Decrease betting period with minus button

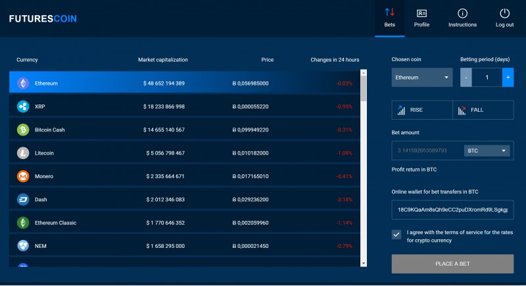[466, 78]
